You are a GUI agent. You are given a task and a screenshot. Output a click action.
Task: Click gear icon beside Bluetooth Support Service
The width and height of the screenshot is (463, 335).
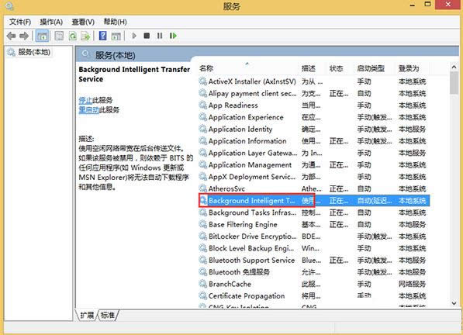click(x=203, y=260)
